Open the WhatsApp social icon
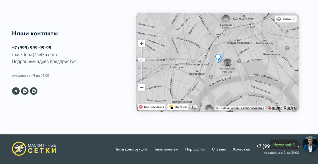Image resolution: width=318 pixels, height=164 pixels. [x=25, y=91]
